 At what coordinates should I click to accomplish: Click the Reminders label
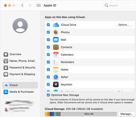(67, 62)
